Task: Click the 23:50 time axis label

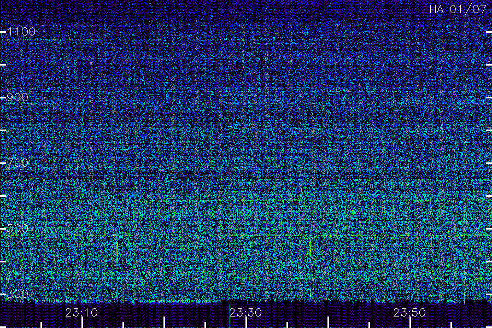Action: (x=409, y=313)
